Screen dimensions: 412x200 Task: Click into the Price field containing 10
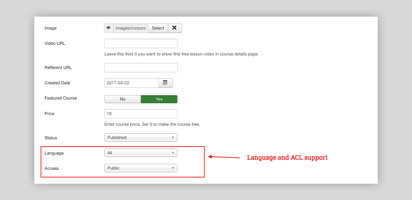point(141,114)
